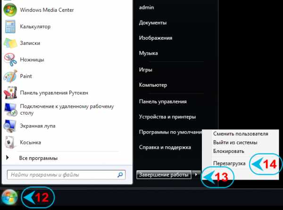The width and height of the screenshot is (283, 210).
Task: Select Перезагрузка from the shutdown menu
Action: tap(229, 163)
